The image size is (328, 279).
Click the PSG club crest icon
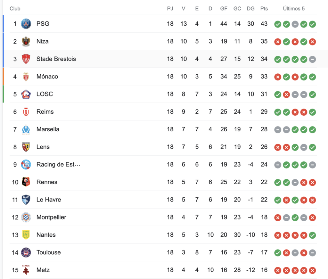pos(26,24)
